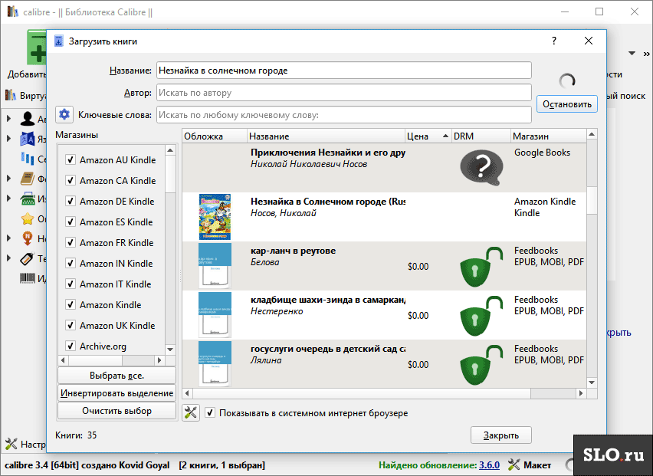Sort results by Магазин column
Image resolution: width=653 pixels, height=476 pixels.
pos(549,136)
